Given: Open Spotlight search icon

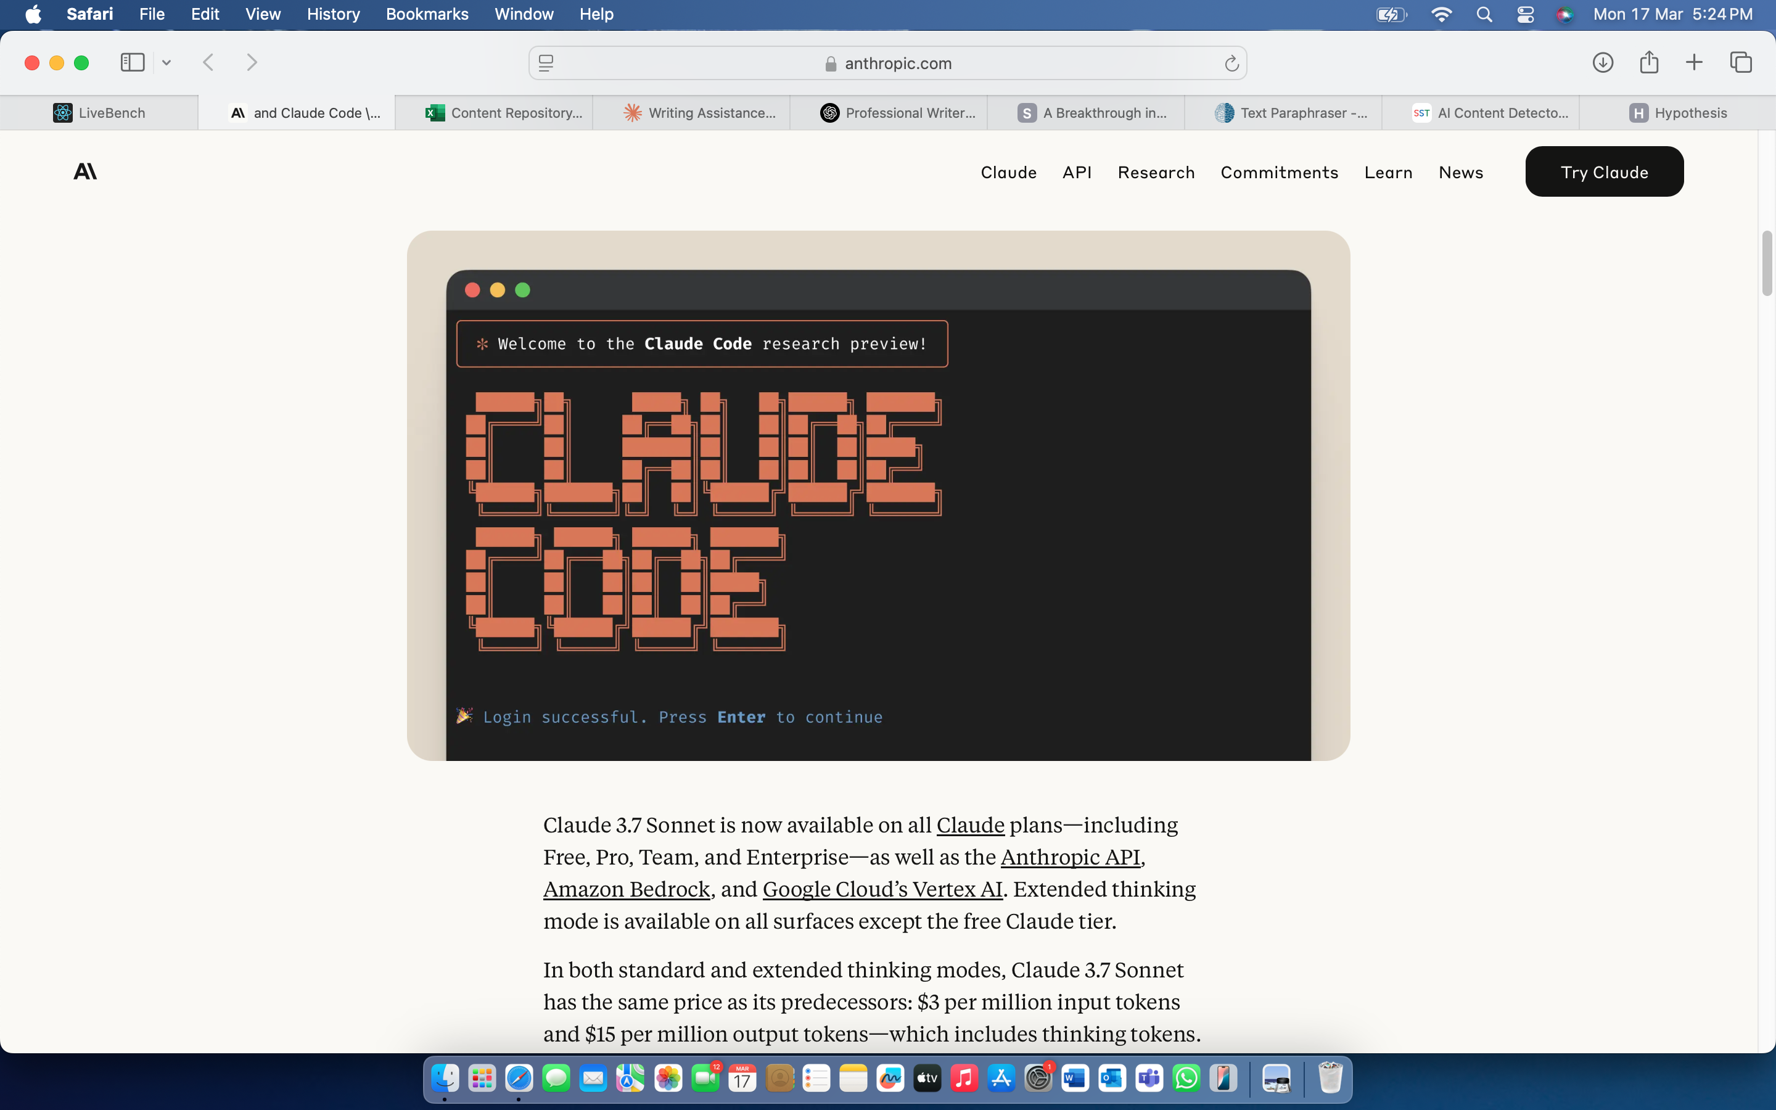Looking at the screenshot, I should point(1484,15).
